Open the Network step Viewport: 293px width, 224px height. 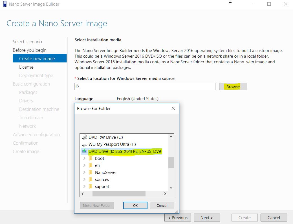tap(27, 126)
